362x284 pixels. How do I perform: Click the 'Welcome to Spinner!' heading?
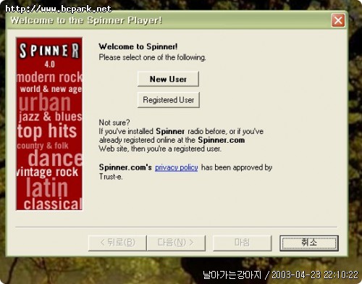138,46
